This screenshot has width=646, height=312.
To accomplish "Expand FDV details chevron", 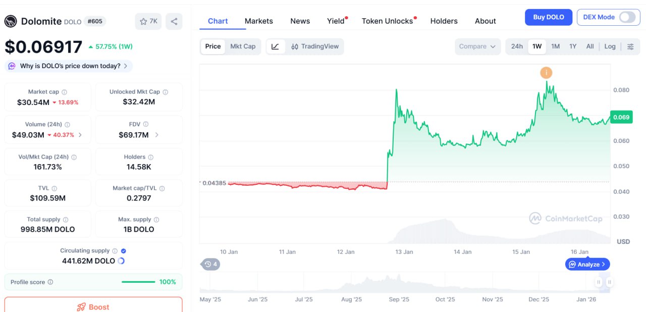I will [x=156, y=135].
